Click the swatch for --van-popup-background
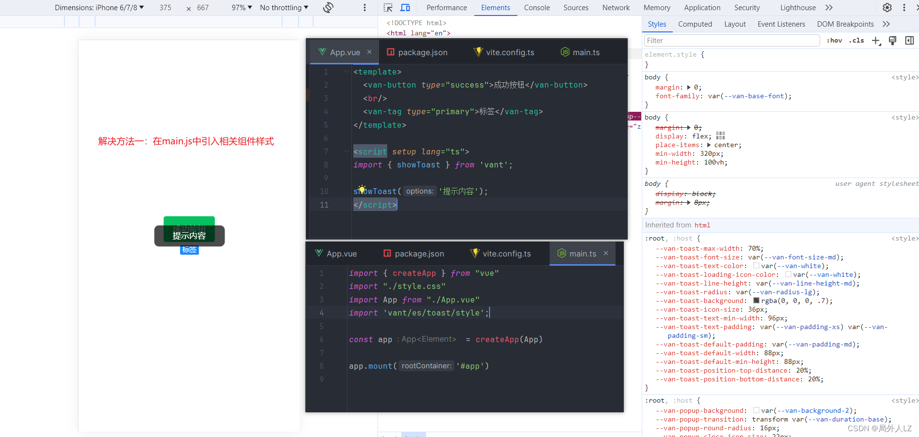This screenshot has height=437, width=919. tap(757, 410)
